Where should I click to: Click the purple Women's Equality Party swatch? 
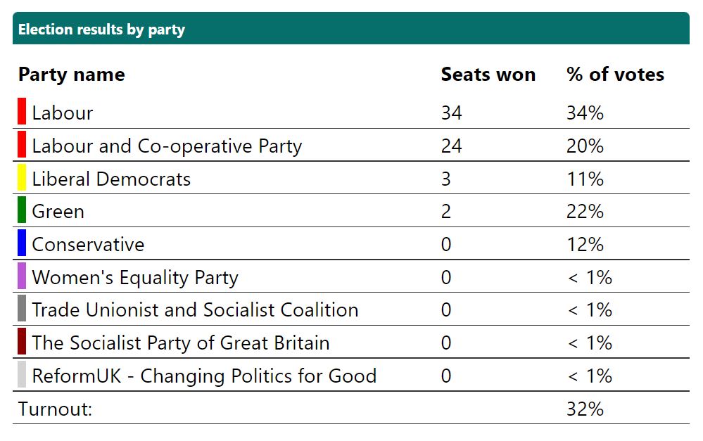click(x=22, y=276)
